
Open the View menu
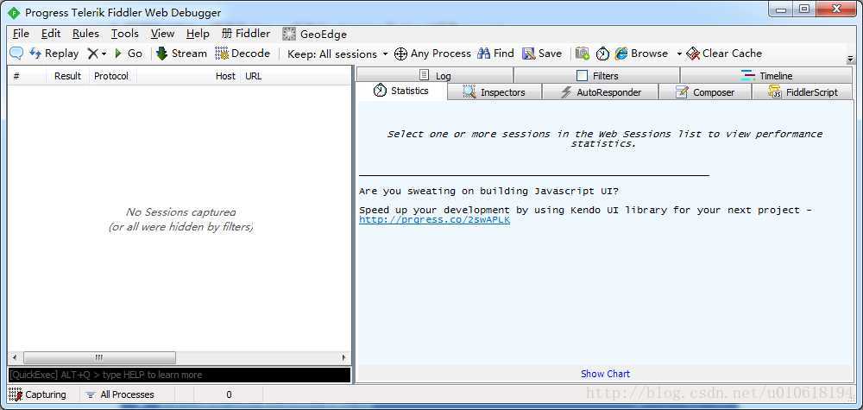pyautogui.click(x=163, y=34)
